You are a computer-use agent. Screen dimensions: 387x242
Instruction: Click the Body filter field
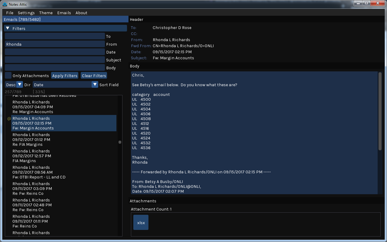point(55,67)
